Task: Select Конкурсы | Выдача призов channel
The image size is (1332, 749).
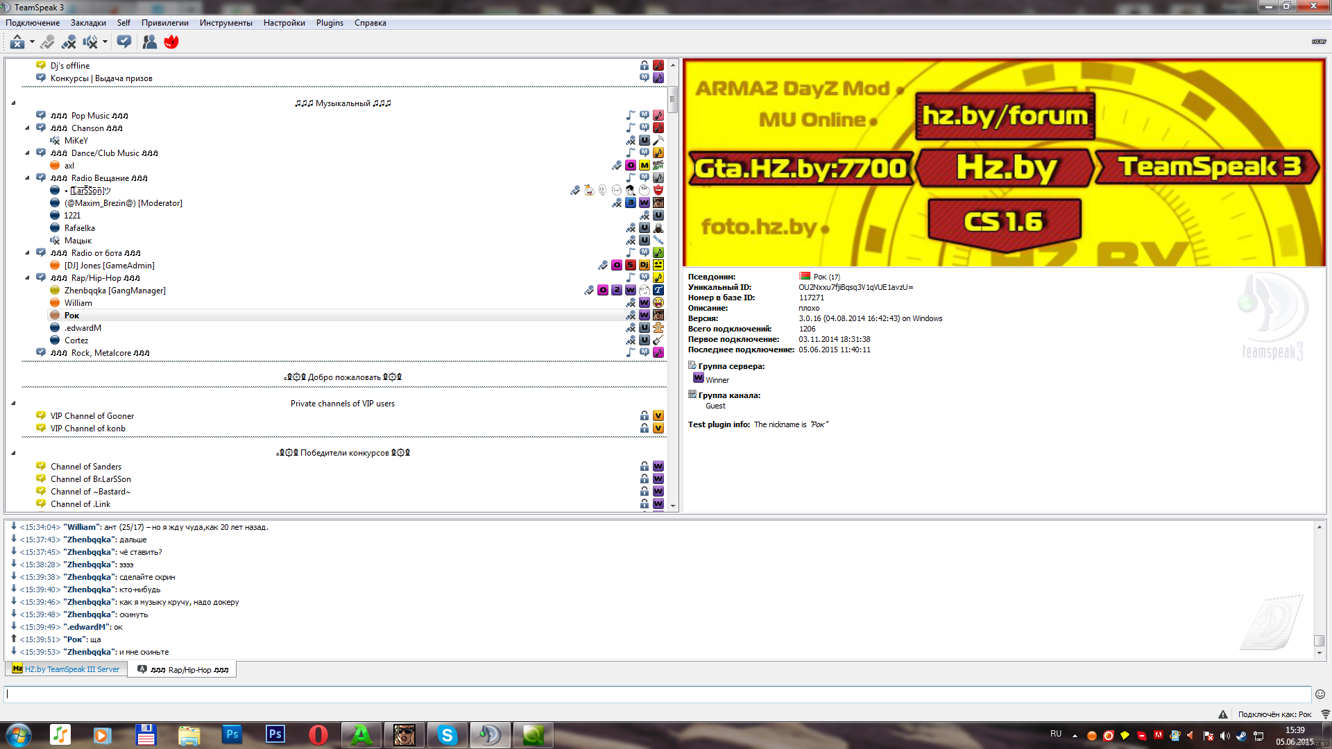Action: (101, 78)
